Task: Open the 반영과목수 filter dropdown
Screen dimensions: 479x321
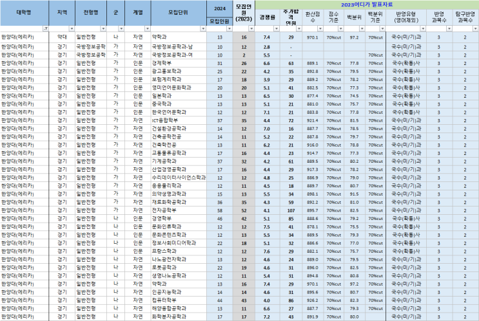Action: (x=449, y=29)
